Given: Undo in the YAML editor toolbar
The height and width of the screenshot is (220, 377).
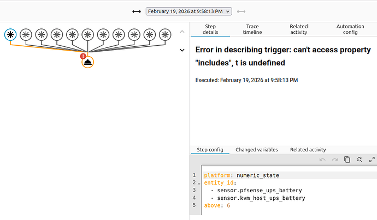Looking at the screenshot, I should 322,160.
